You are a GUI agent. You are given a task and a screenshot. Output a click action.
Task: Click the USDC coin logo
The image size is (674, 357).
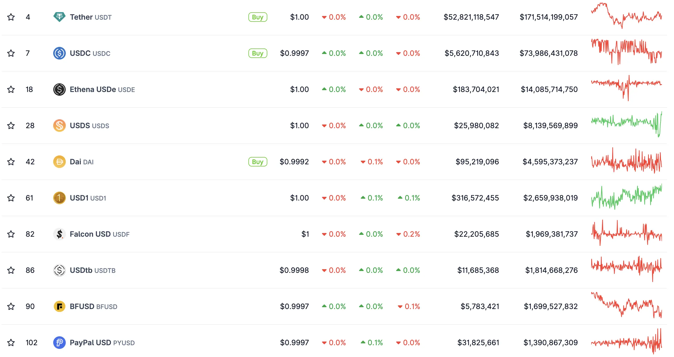tap(60, 53)
